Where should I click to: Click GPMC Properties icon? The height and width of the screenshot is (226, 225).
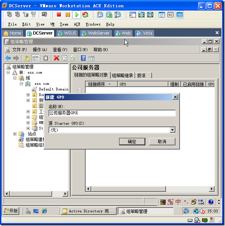(64, 58)
